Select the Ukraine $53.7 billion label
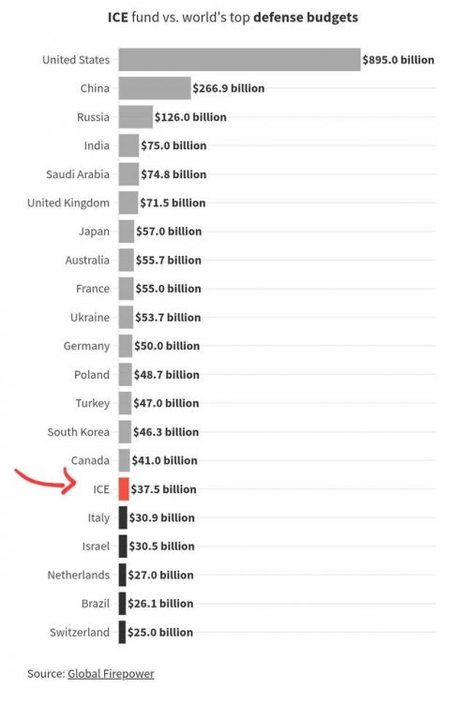Image resolution: width=466 pixels, height=703 pixels. [x=168, y=317]
